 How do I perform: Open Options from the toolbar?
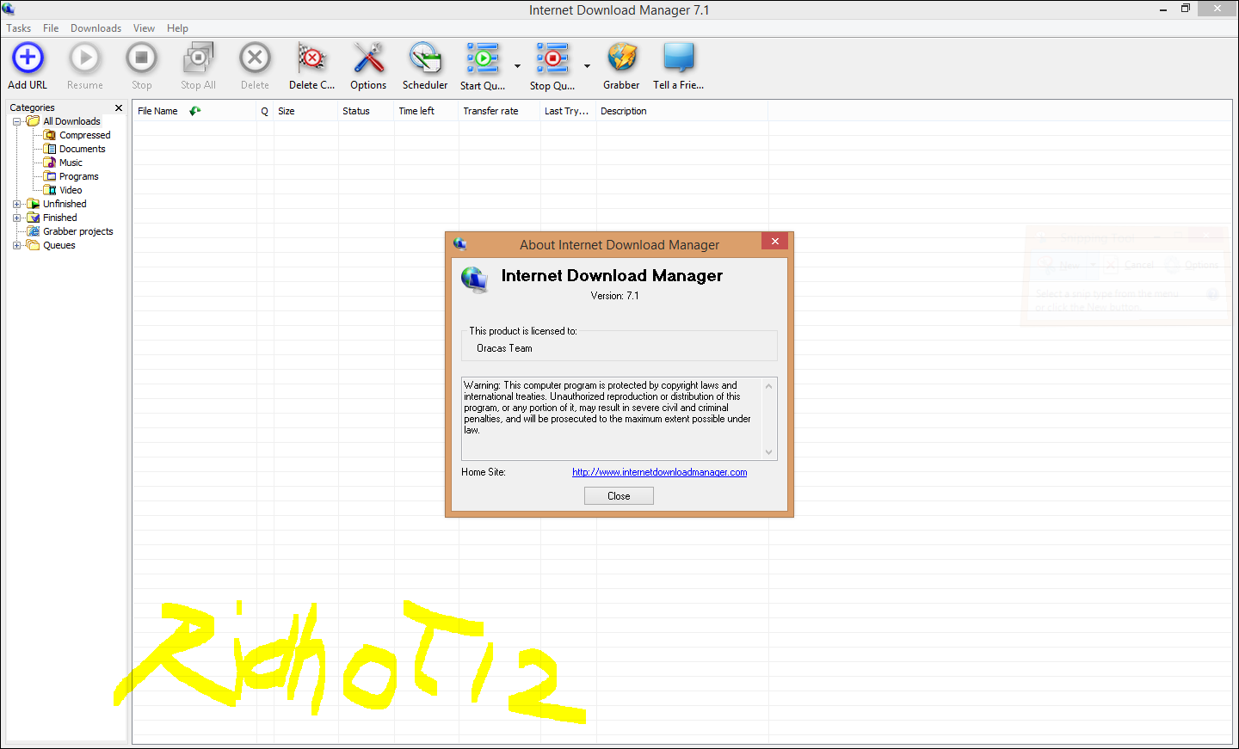pyautogui.click(x=368, y=58)
